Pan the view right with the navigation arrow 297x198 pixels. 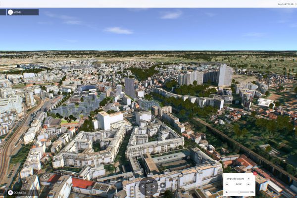click(x=154, y=187)
